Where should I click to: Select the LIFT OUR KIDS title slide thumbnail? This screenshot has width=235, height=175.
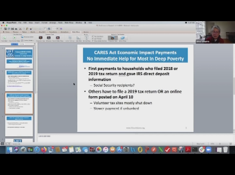(x=19, y=58)
